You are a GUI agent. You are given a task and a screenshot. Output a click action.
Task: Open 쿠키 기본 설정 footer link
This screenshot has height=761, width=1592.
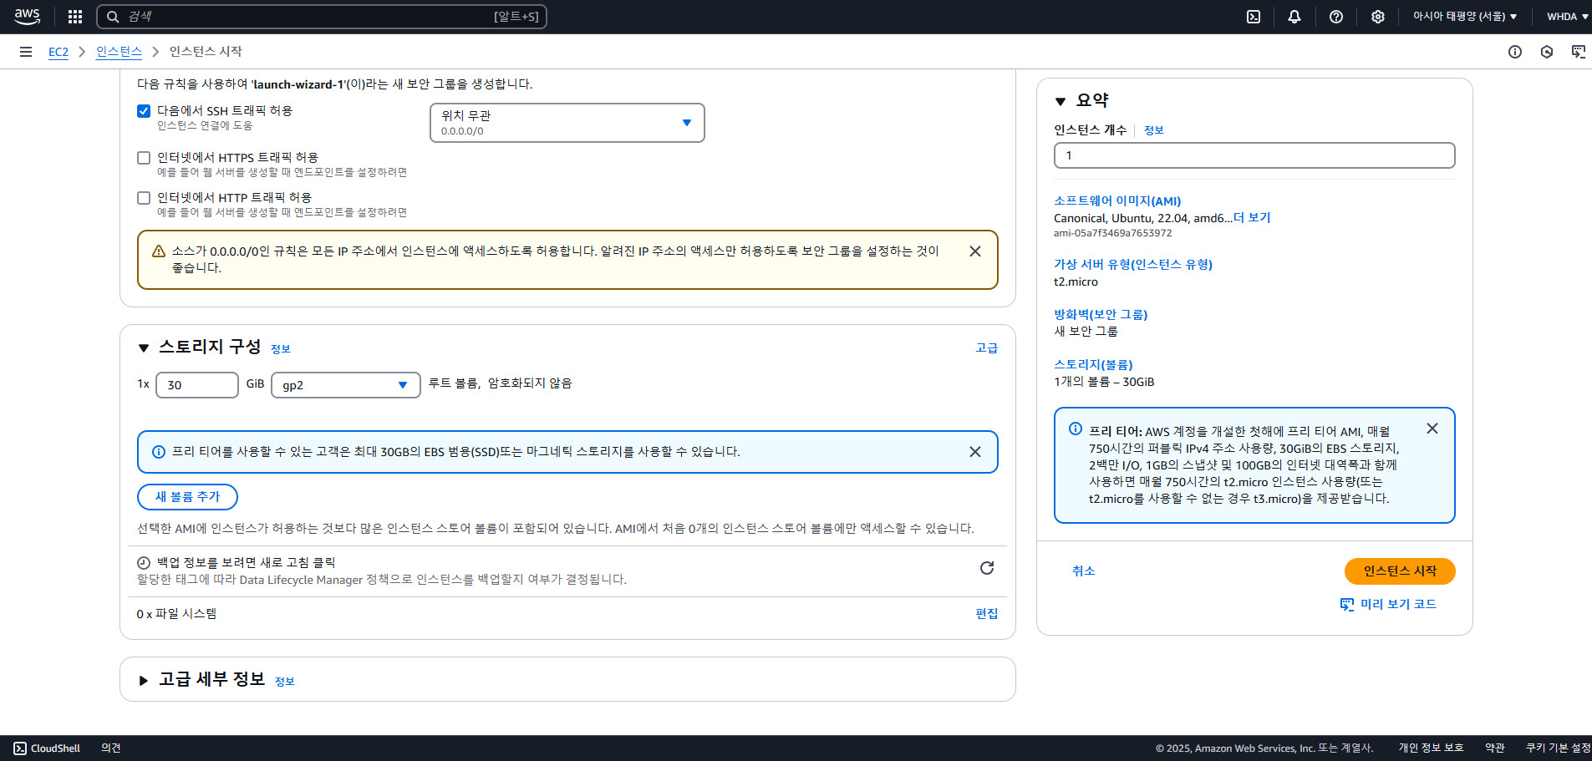point(1558,748)
